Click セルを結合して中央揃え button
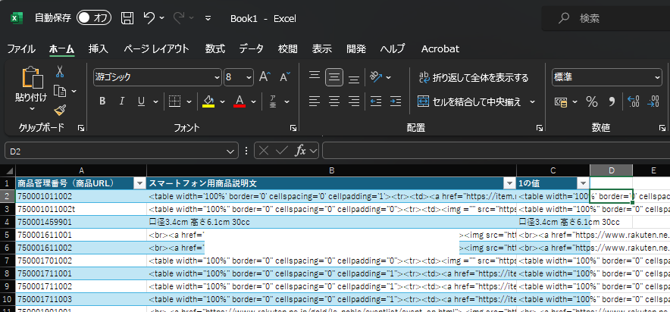670x312 pixels. coord(469,101)
